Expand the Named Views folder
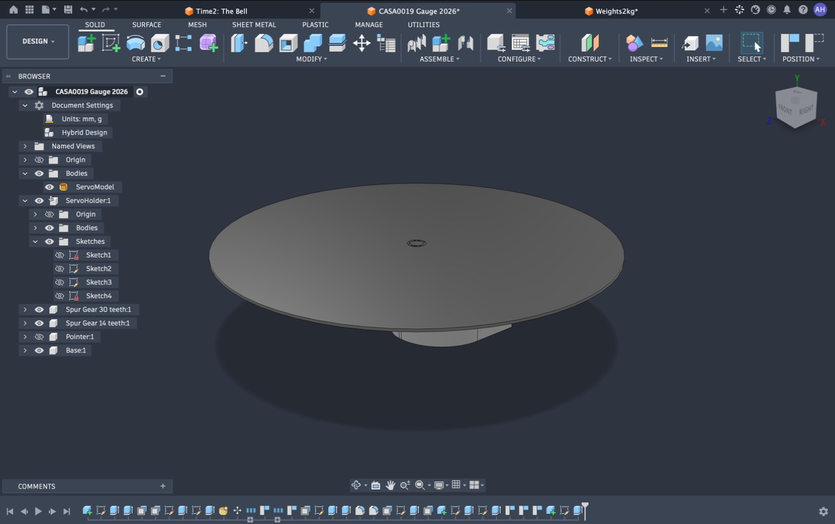The image size is (835, 524). pyautogui.click(x=25, y=146)
